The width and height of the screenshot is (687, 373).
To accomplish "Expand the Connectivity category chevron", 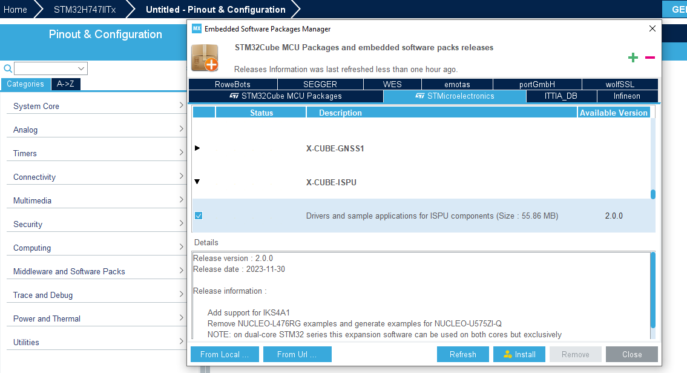I will 181,177.
